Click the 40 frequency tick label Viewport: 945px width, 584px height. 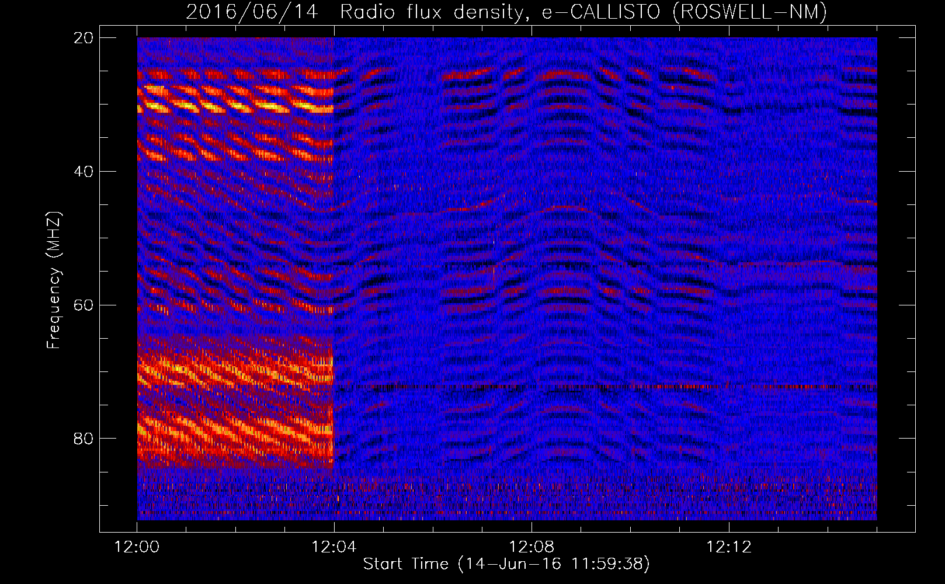84,172
